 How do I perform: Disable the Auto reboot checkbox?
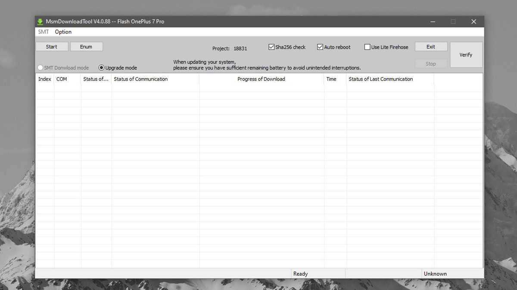coord(320,47)
